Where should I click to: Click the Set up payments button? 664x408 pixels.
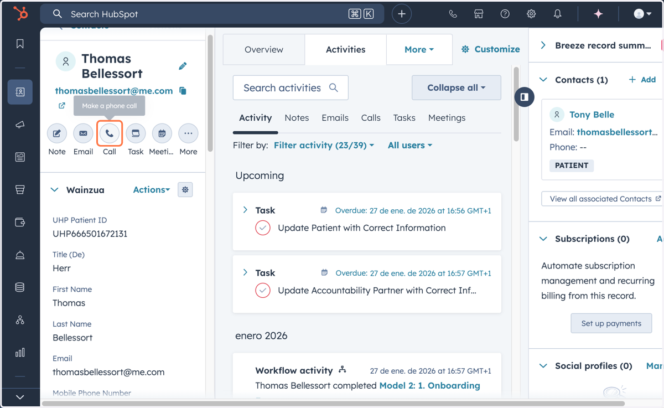[611, 323]
